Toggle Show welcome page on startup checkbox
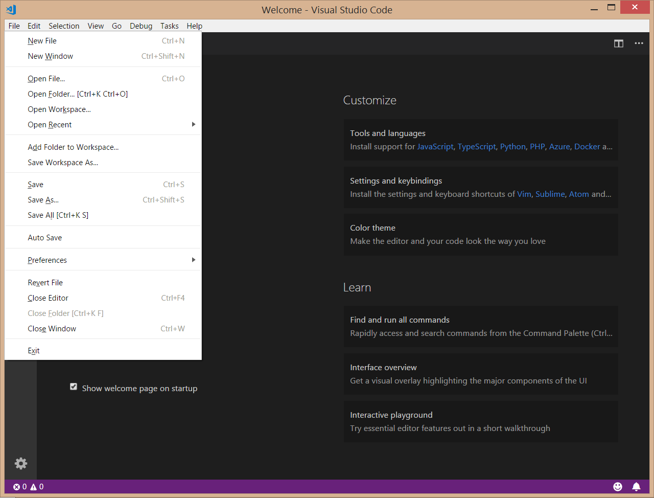This screenshot has height=498, width=654. (74, 387)
